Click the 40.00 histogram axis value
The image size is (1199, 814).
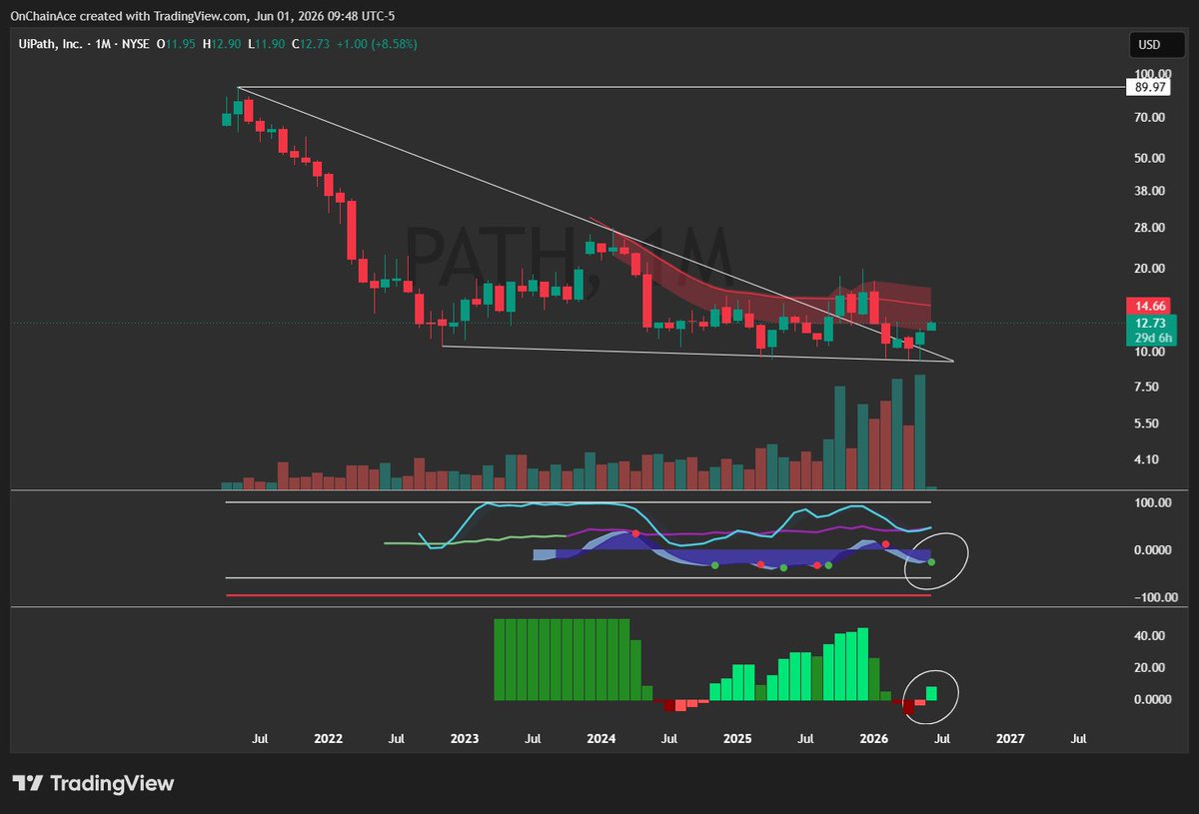[1151, 635]
